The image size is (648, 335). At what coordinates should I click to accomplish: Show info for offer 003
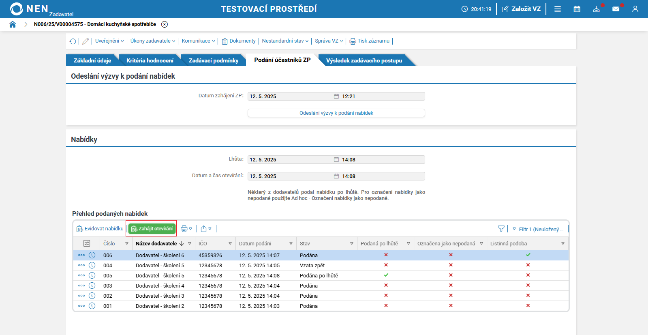[x=92, y=286]
